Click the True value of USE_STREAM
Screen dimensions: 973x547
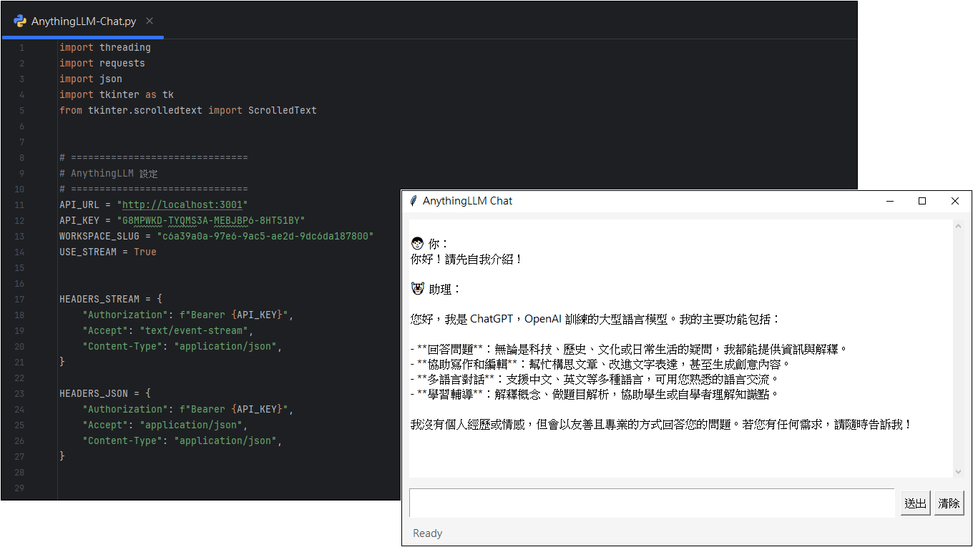coord(145,252)
